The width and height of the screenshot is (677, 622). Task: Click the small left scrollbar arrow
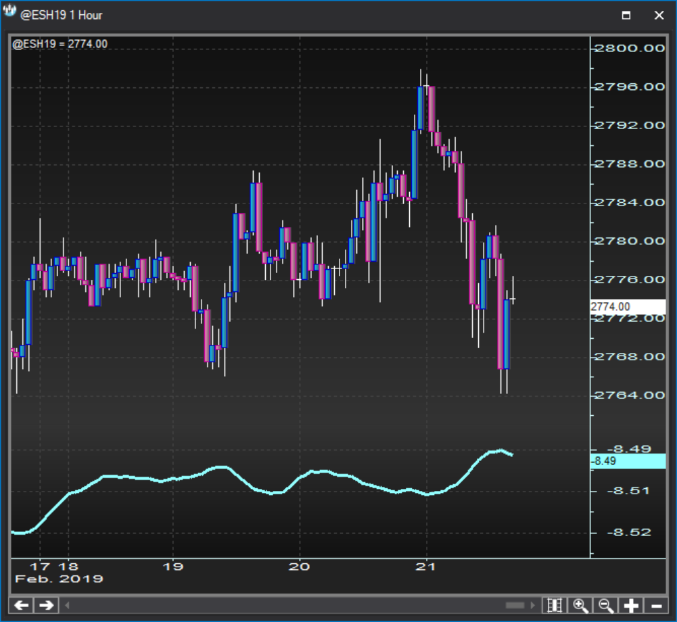(67, 605)
